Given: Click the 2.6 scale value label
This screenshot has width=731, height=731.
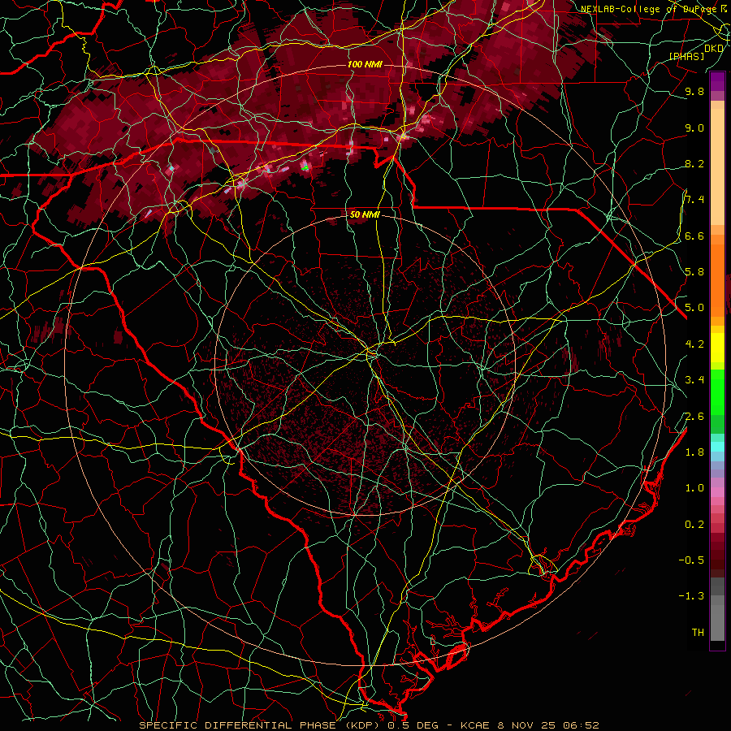Looking at the screenshot, I should [x=694, y=416].
